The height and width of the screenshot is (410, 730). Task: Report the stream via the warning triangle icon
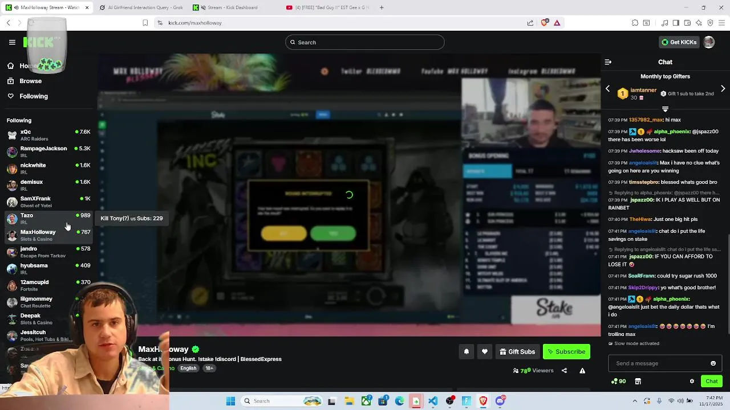(582, 371)
